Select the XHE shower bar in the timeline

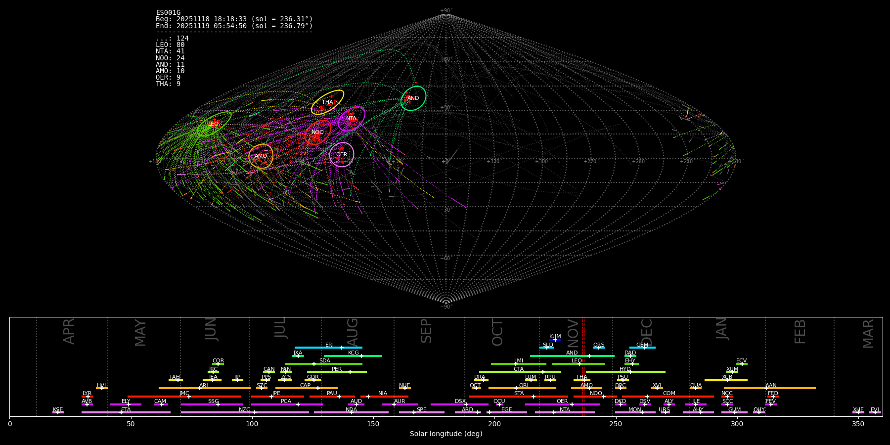[858, 412]
